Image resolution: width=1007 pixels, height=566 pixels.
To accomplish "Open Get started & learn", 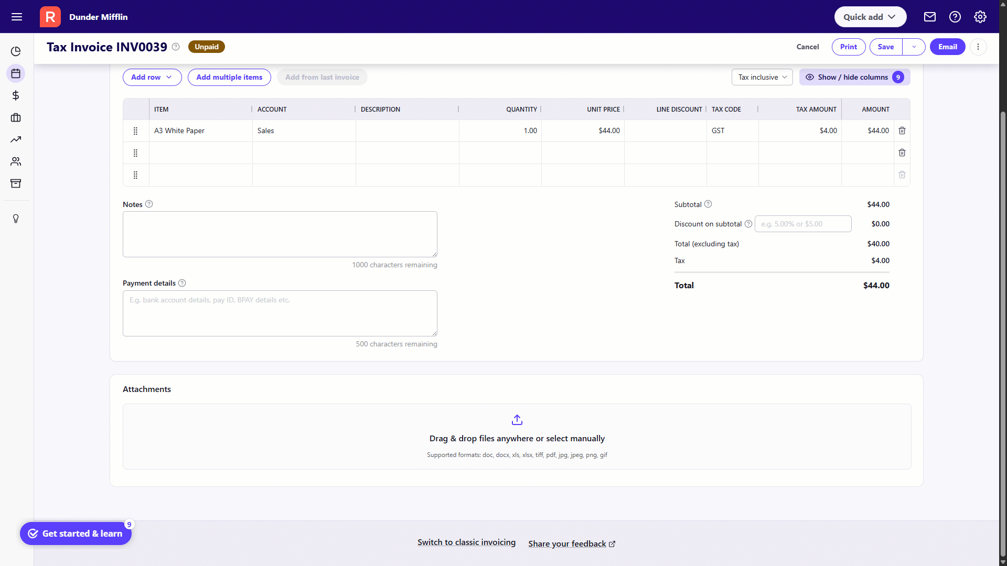I will point(76,534).
